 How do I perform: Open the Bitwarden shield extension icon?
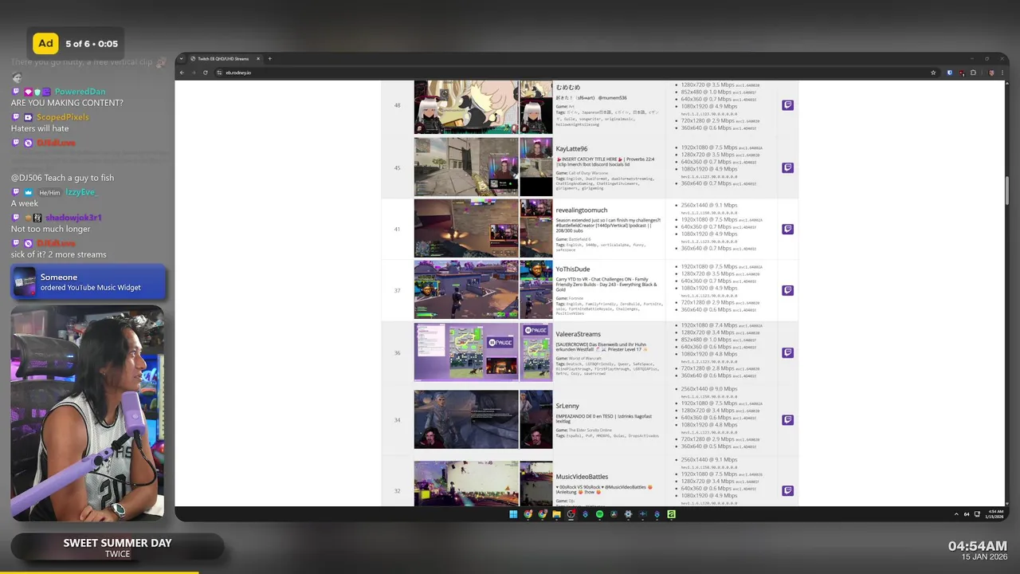[949, 73]
